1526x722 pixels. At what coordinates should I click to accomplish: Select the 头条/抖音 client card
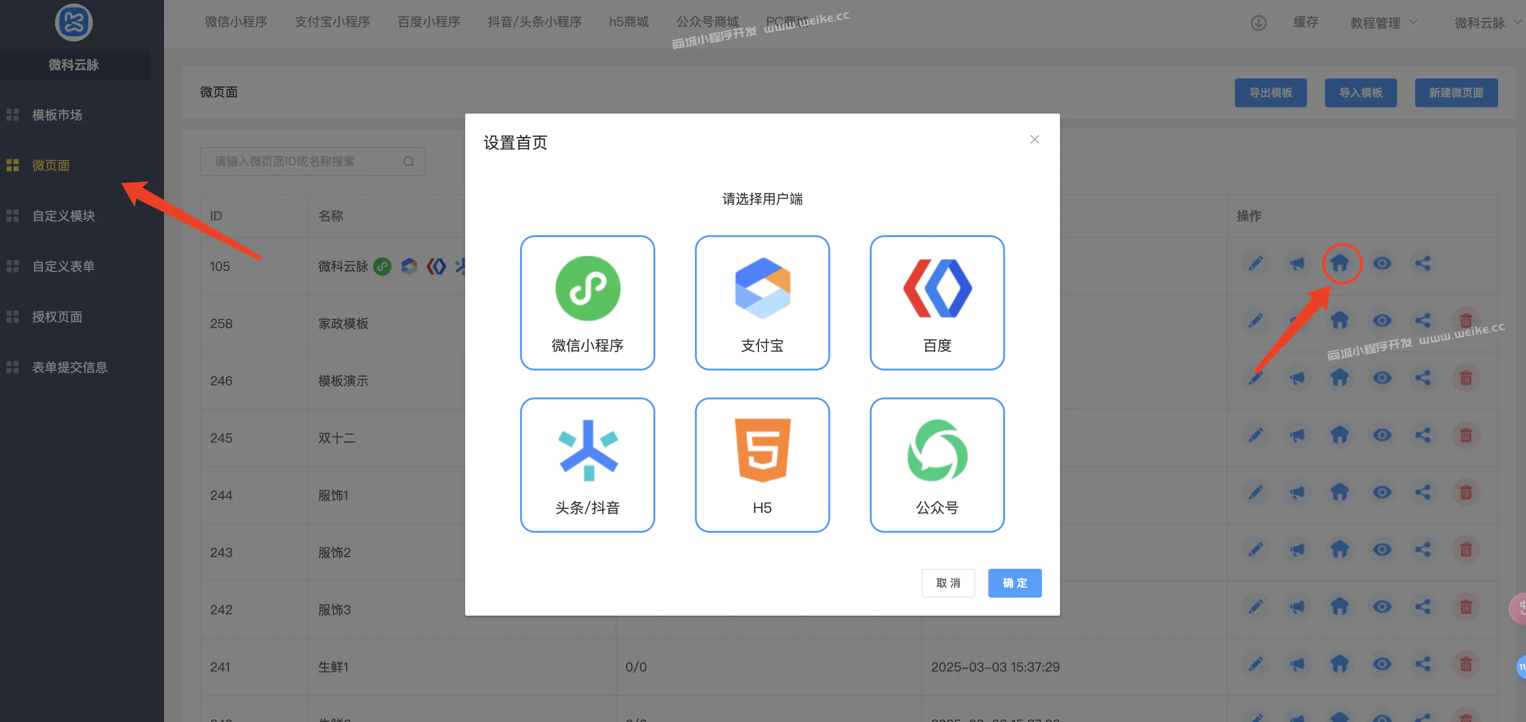[x=587, y=465]
